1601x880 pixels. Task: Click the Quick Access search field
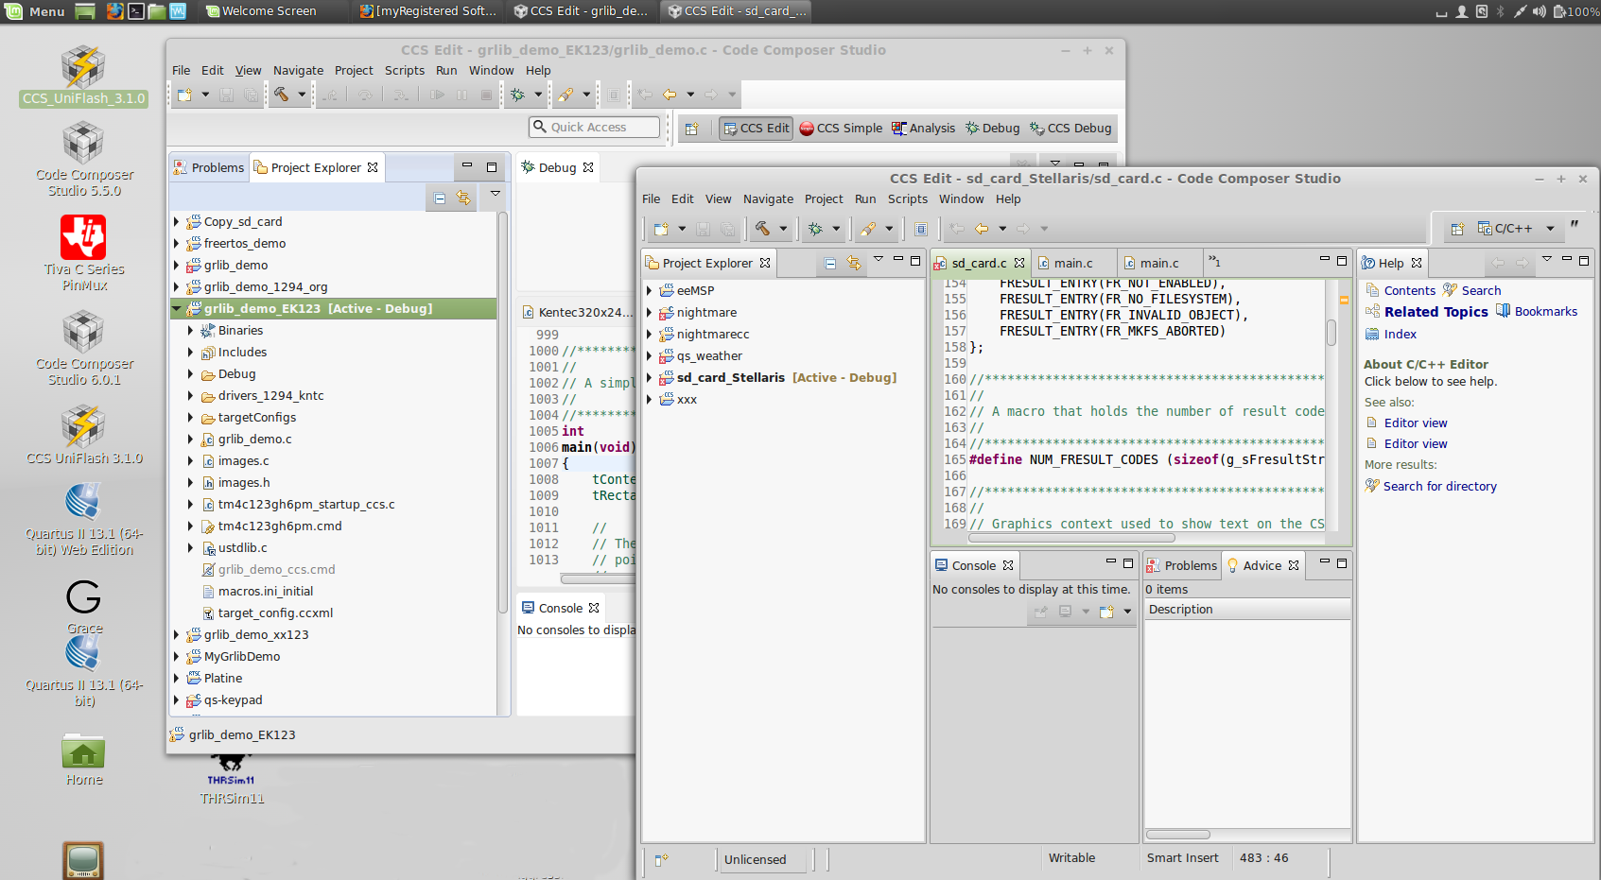click(x=595, y=128)
